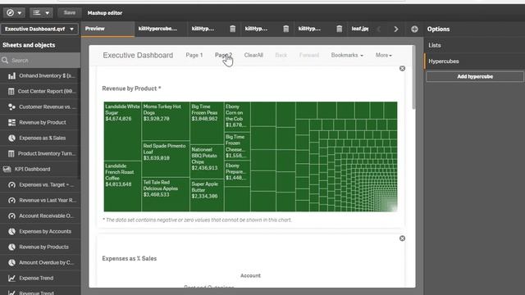Viewport: 525px width, 295px height.
Task: Click the Add hypercube button
Action: [x=475, y=76]
